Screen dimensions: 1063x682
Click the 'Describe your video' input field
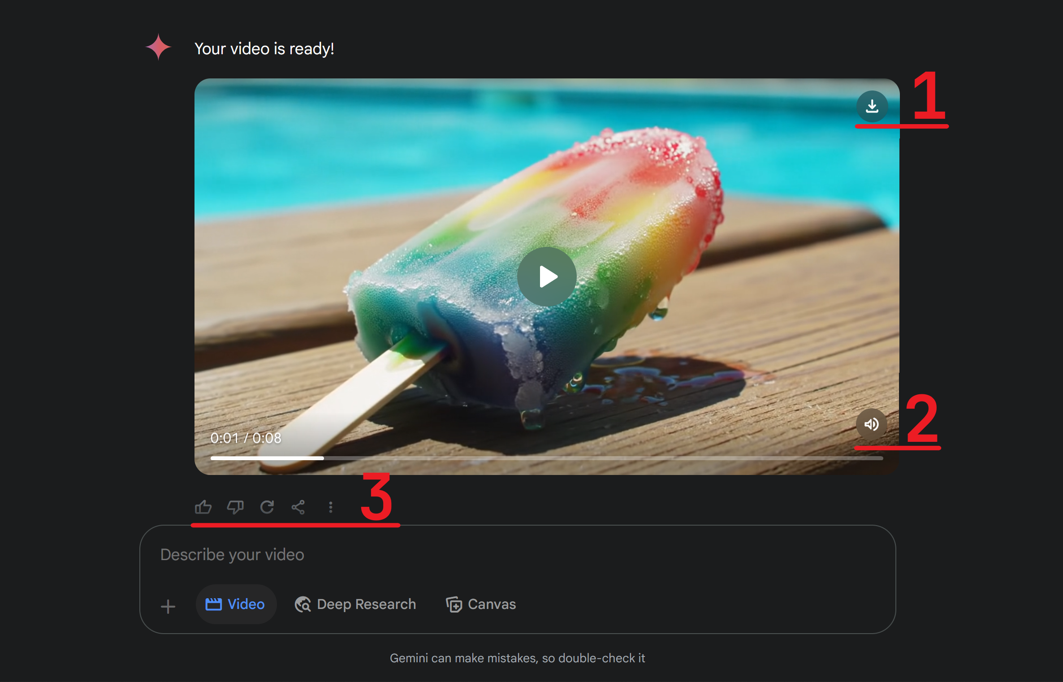pos(232,555)
